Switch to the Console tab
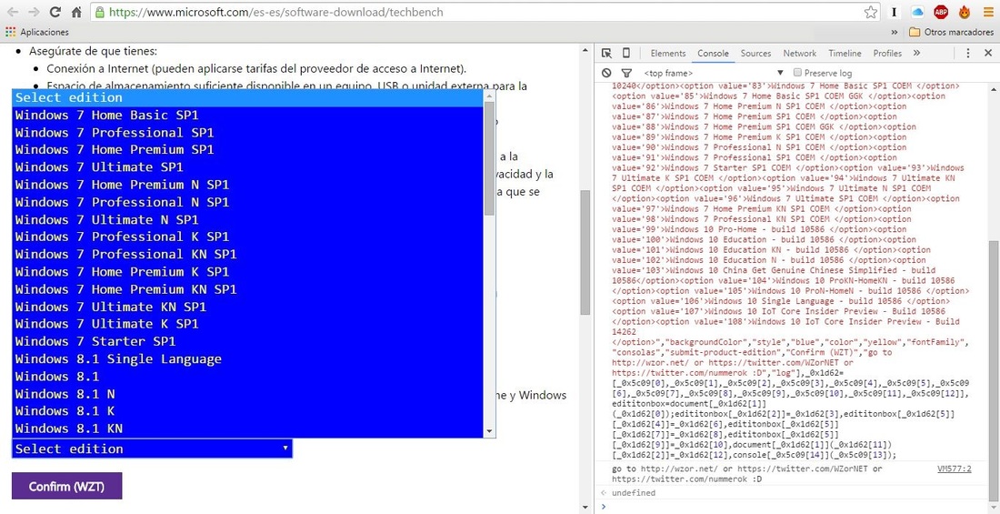The image size is (1000, 514). tap(713, 53)
